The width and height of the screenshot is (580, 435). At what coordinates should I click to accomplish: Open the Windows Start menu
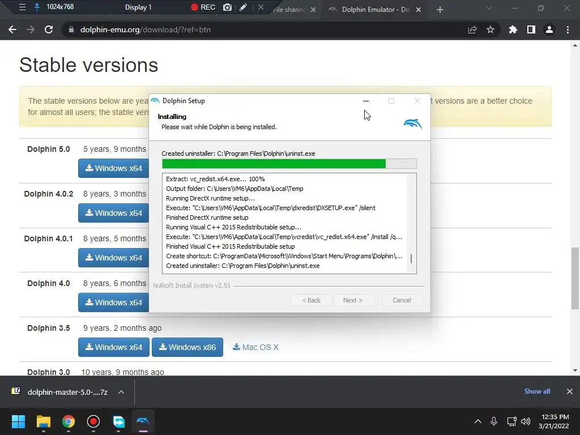point(18,421)
